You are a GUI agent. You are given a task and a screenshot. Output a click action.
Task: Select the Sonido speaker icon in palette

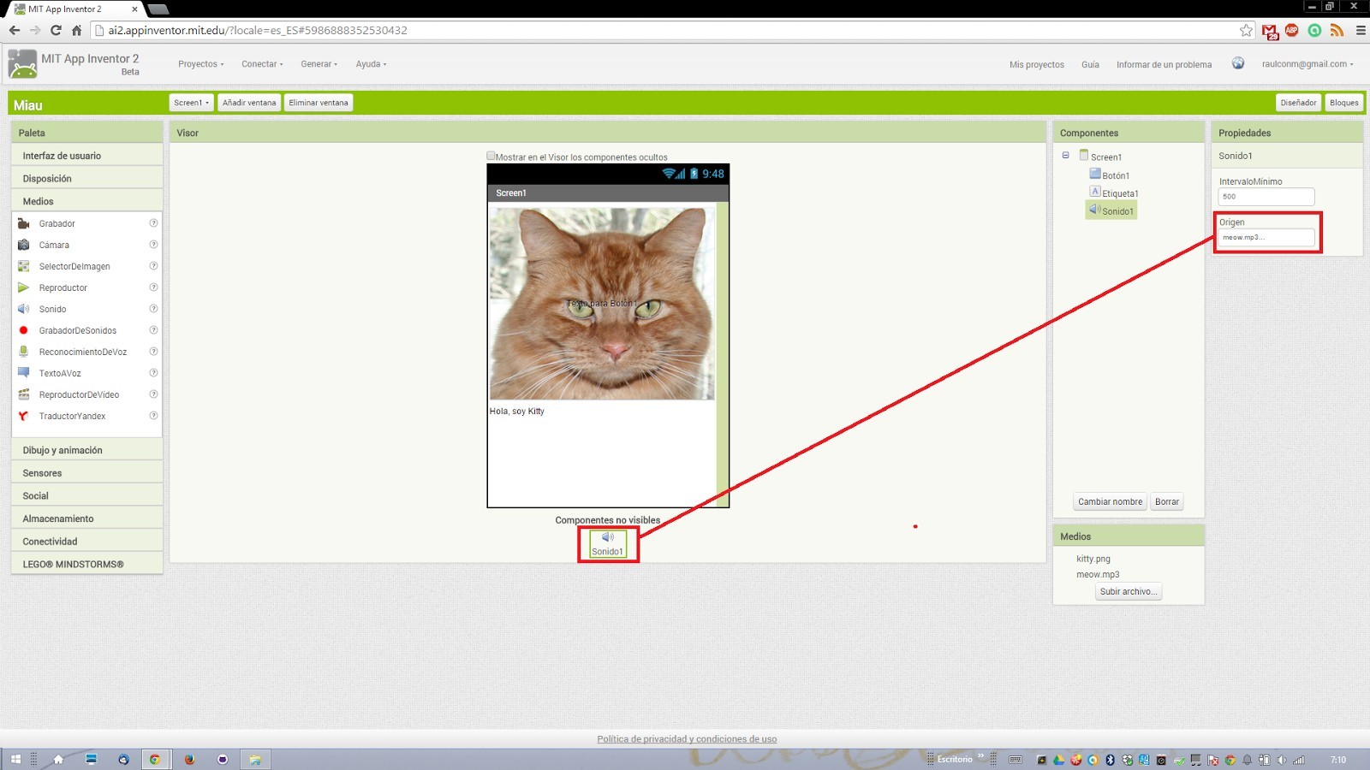(24, 309)
